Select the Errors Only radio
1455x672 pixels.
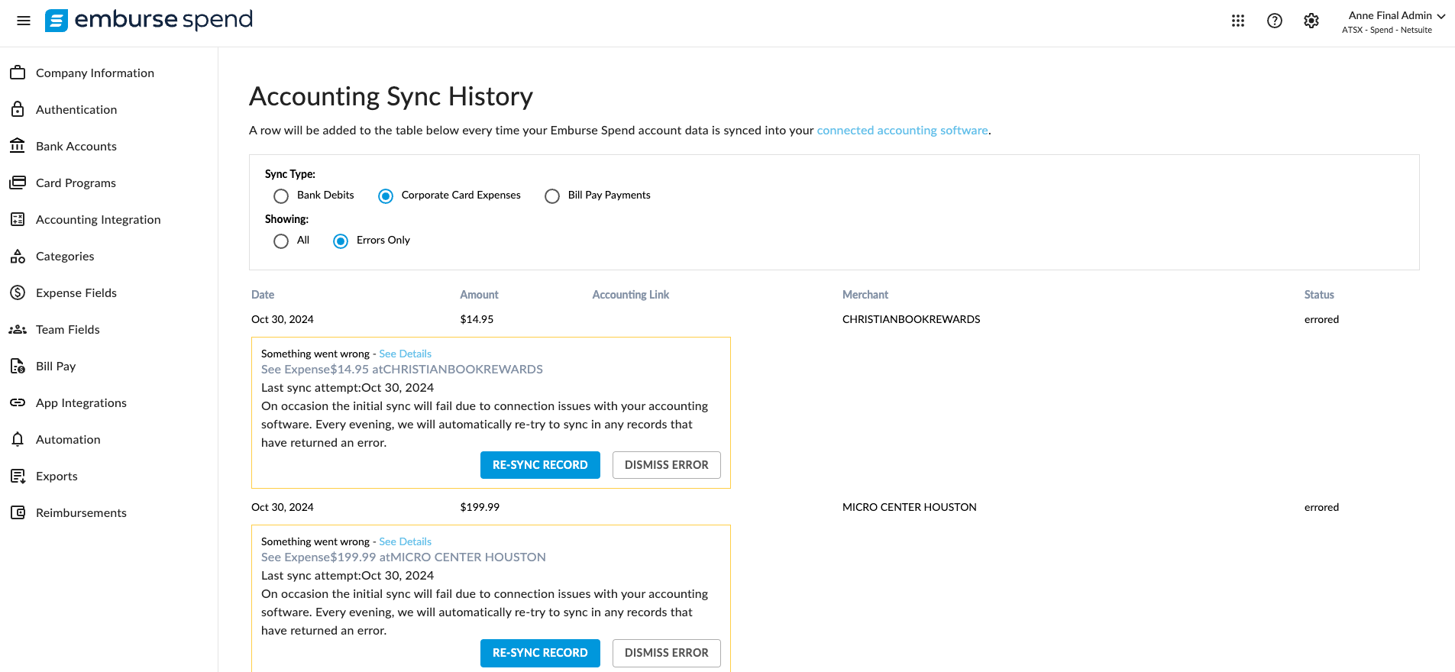coord(341,241)
